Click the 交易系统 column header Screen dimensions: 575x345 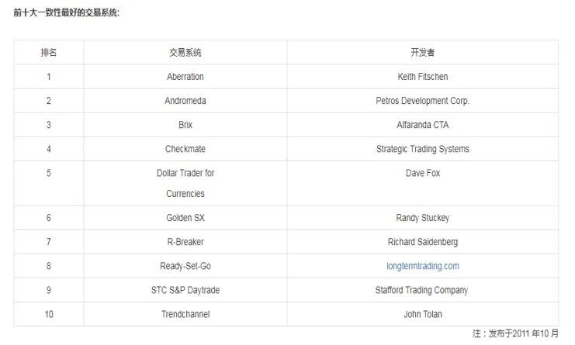(185, 53)
